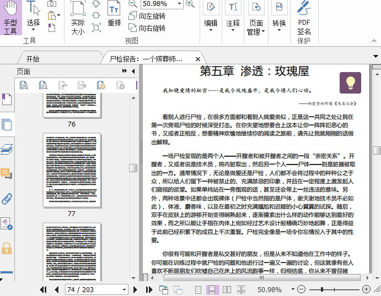Enable continuous page view mode

click(212, 289)
